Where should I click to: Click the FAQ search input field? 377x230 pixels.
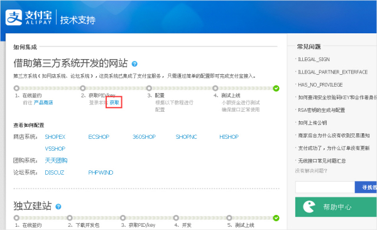(x=325, y=187)
